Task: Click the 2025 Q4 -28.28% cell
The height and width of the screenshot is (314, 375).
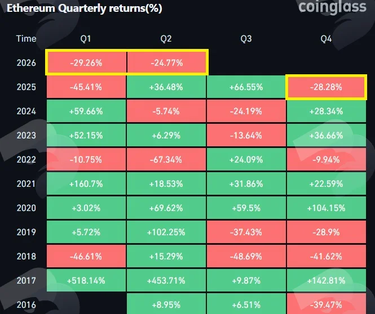Action: [x=326, y=87]
